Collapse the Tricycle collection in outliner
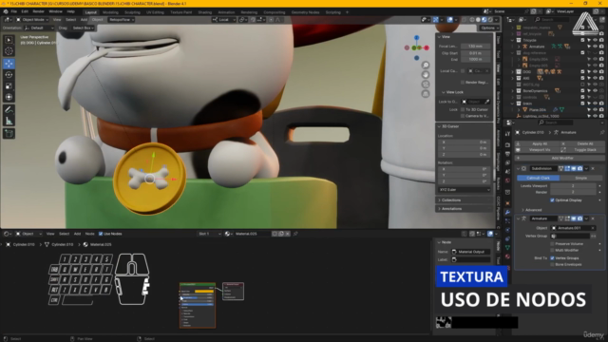 click(x=512, y=40)
